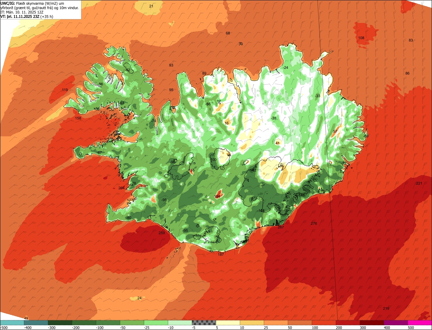
Task: Click the "500" legend label
Action: pyautogui.click(x=411, y=328)
